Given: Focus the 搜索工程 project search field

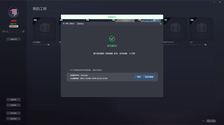Looking at the screenshot, I should point(12,31).
